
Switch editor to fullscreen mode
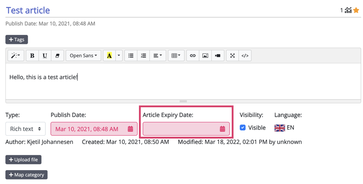[232, 56]
